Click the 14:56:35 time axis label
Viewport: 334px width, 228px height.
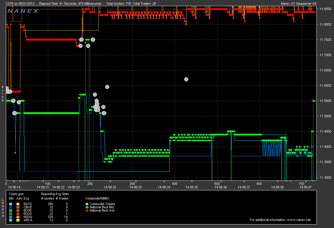(192, 187)
